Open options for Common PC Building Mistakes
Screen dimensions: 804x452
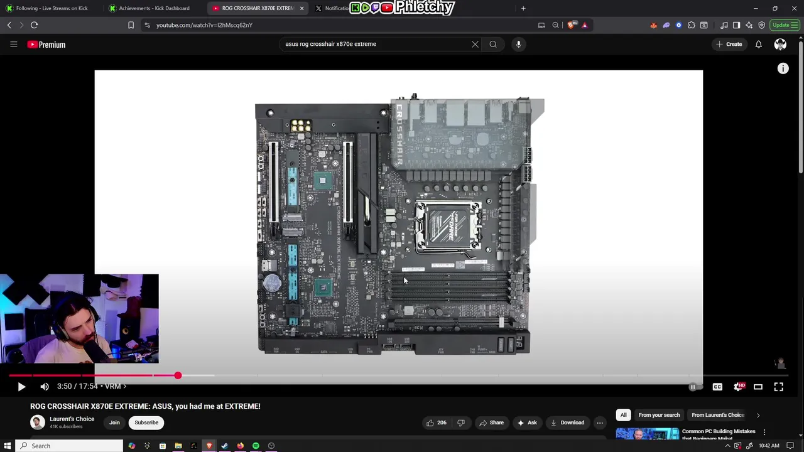tap(764, 432)
